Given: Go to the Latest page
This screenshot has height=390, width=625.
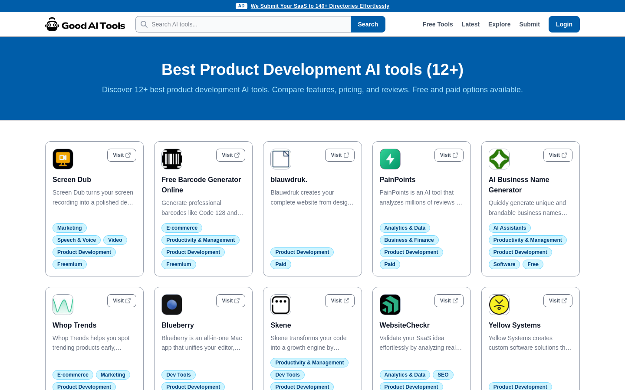Looking at the screenshot, I should [470, 24].
